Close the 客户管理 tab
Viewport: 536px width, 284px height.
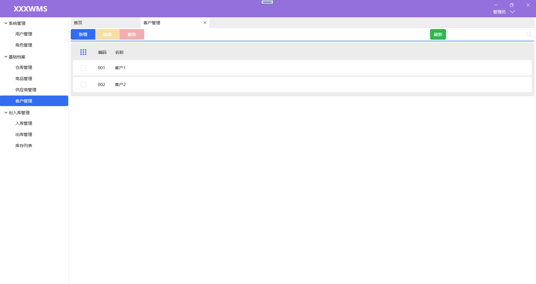(x=205, y=23)
